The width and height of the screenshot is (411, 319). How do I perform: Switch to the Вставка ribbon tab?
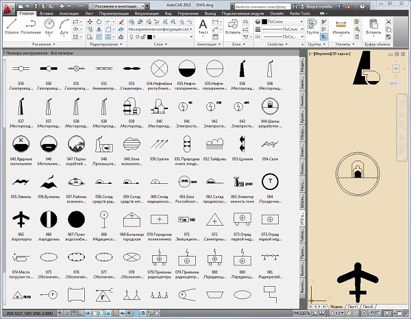tap(47, 13)
